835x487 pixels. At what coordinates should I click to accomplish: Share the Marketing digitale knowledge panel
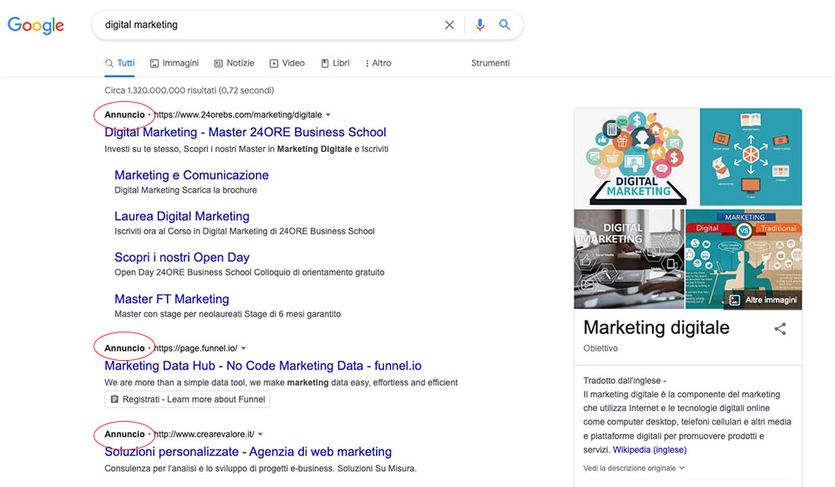point(780,329)
